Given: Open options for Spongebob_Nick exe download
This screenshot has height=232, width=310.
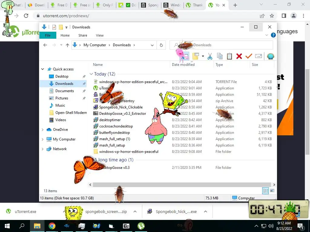Looking at the screenshot, I should pyautogui.click(x=206, y=211).
